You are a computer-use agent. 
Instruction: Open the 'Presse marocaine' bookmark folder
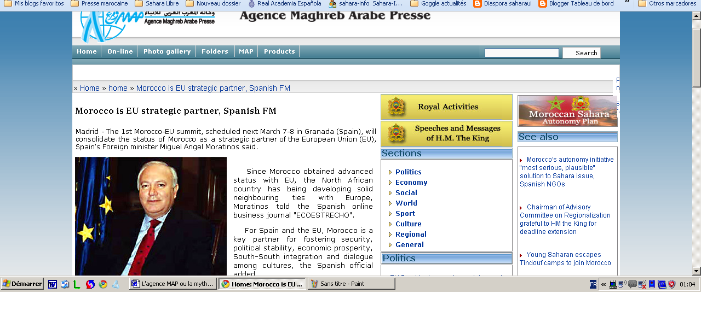click(x=99, y=3)
